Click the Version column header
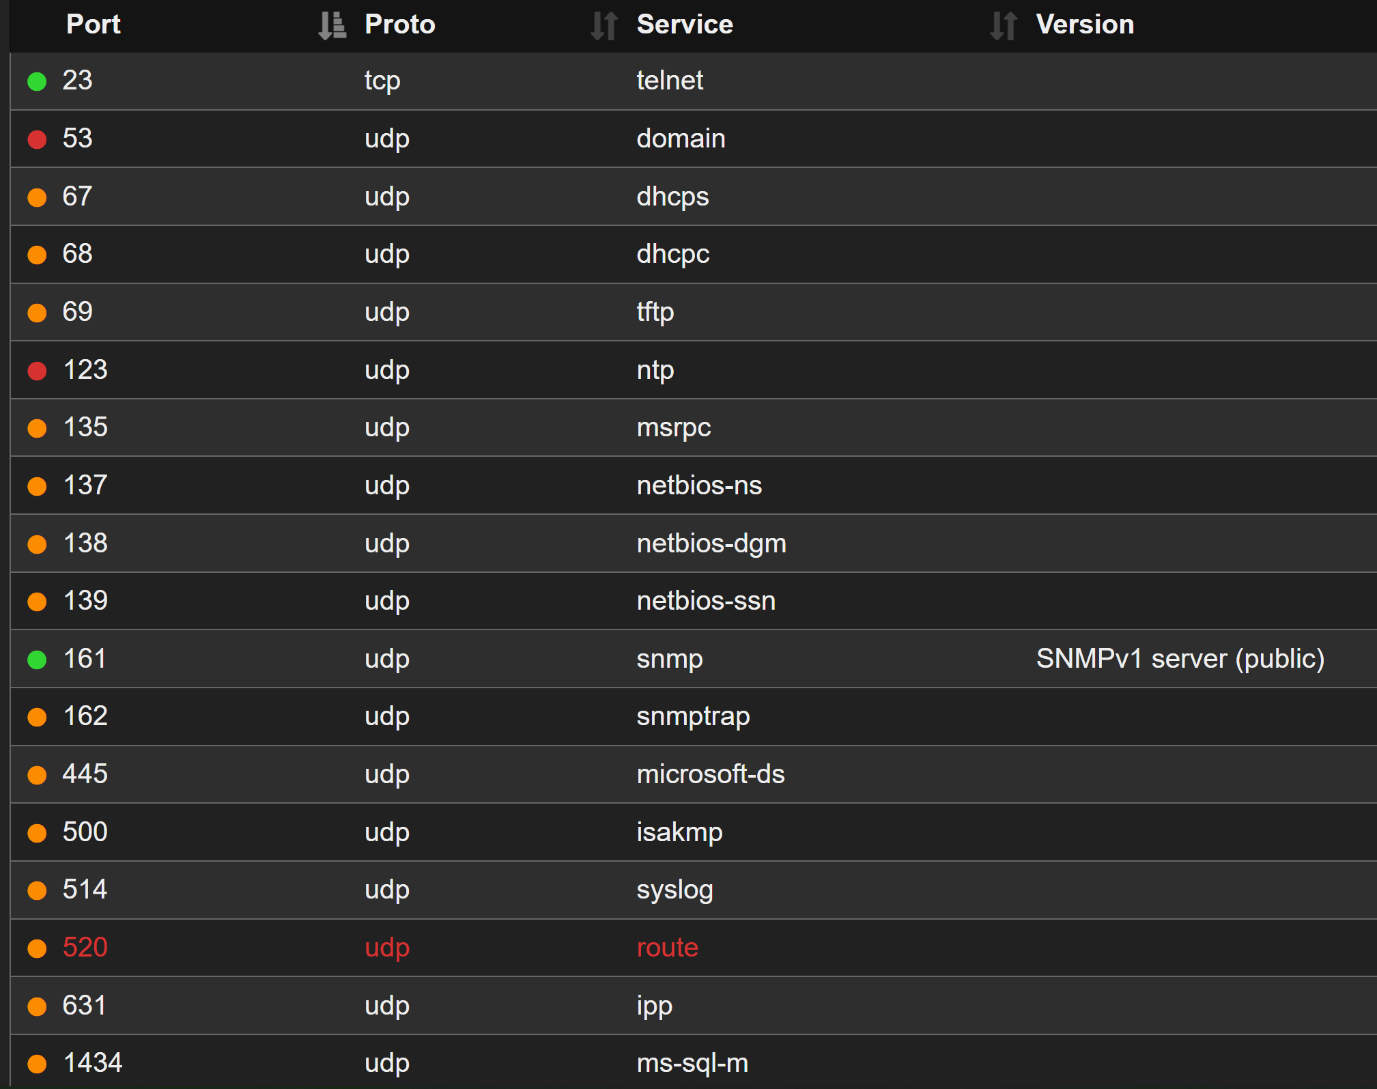Image resolution: width=1377 pixels, height=1089 pixels. tap(1084, 25)
